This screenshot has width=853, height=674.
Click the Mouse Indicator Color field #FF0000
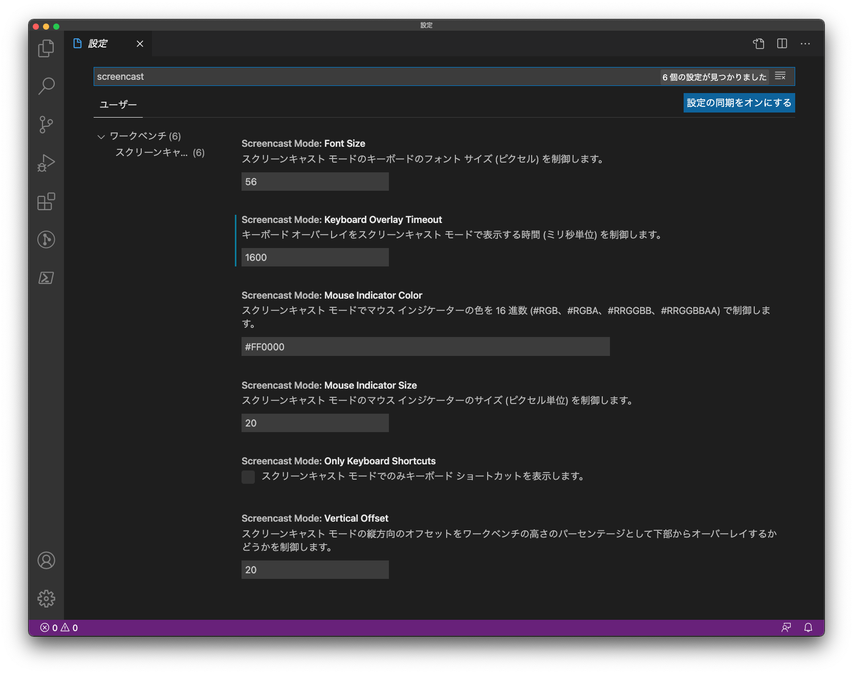(x=426, y=347)
